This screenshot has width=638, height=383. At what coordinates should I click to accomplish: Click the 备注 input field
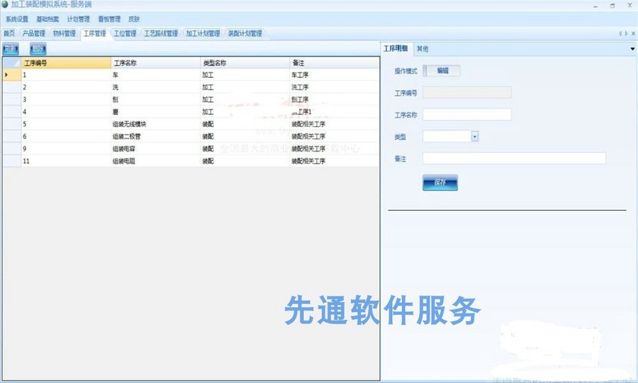(515, 158)
